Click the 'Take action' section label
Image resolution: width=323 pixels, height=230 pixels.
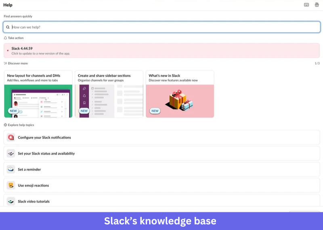click(x=16, y=38)
